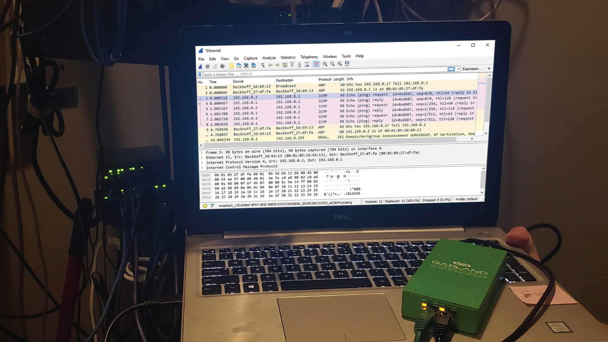
Task: Select packet 1 ARP Who has 192.168.0.1
Action: (338, 85)
